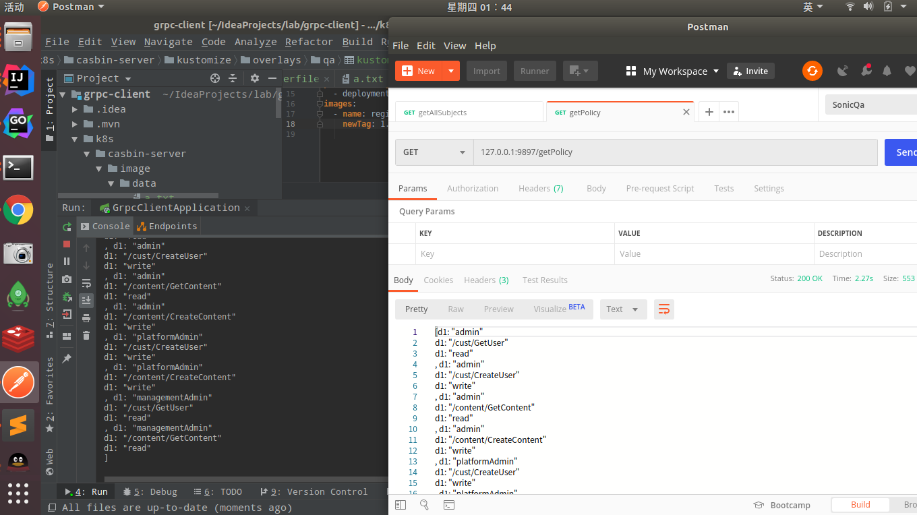Stop the running GrpcClientApplication process
This screenshot has height=515, width=917.
[67, 244]
